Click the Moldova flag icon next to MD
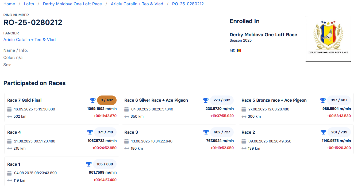 coord(239,51)
